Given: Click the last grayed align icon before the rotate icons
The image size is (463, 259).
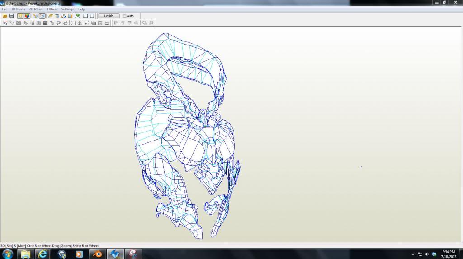Looking at the screenshot, I should pos(136,23).
